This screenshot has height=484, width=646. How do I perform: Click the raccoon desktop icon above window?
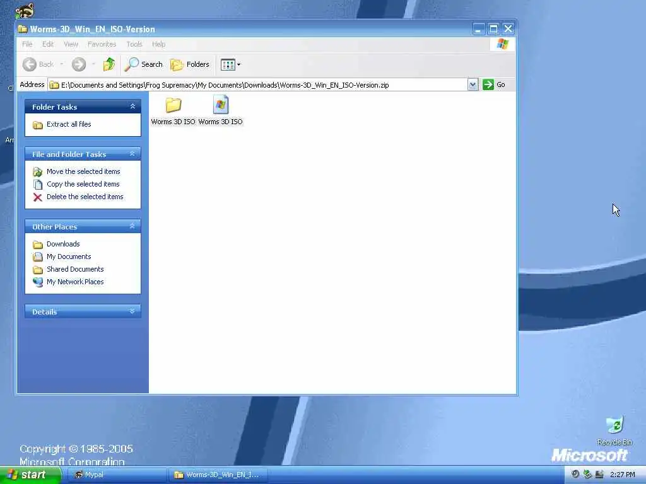point(25,10)
